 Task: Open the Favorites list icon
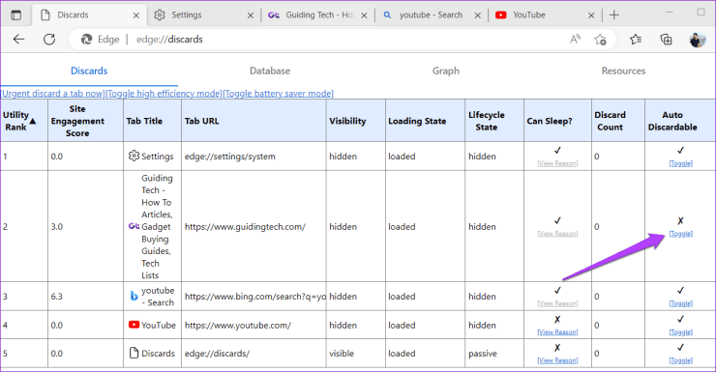coord(635,40)
